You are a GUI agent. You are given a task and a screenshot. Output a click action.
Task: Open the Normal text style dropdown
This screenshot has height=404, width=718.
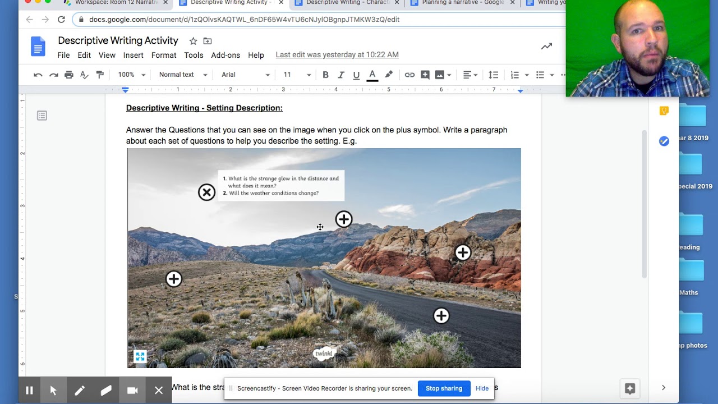click(x=183, y=75)
